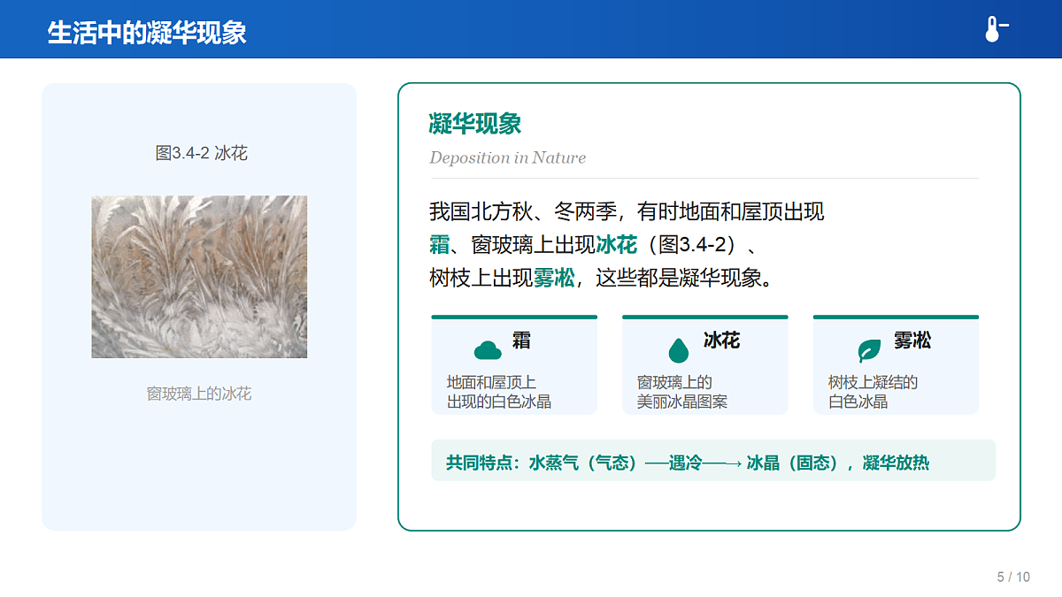
Task: Click the Deposition in Nature subtitle
Action: pos(507,158)
